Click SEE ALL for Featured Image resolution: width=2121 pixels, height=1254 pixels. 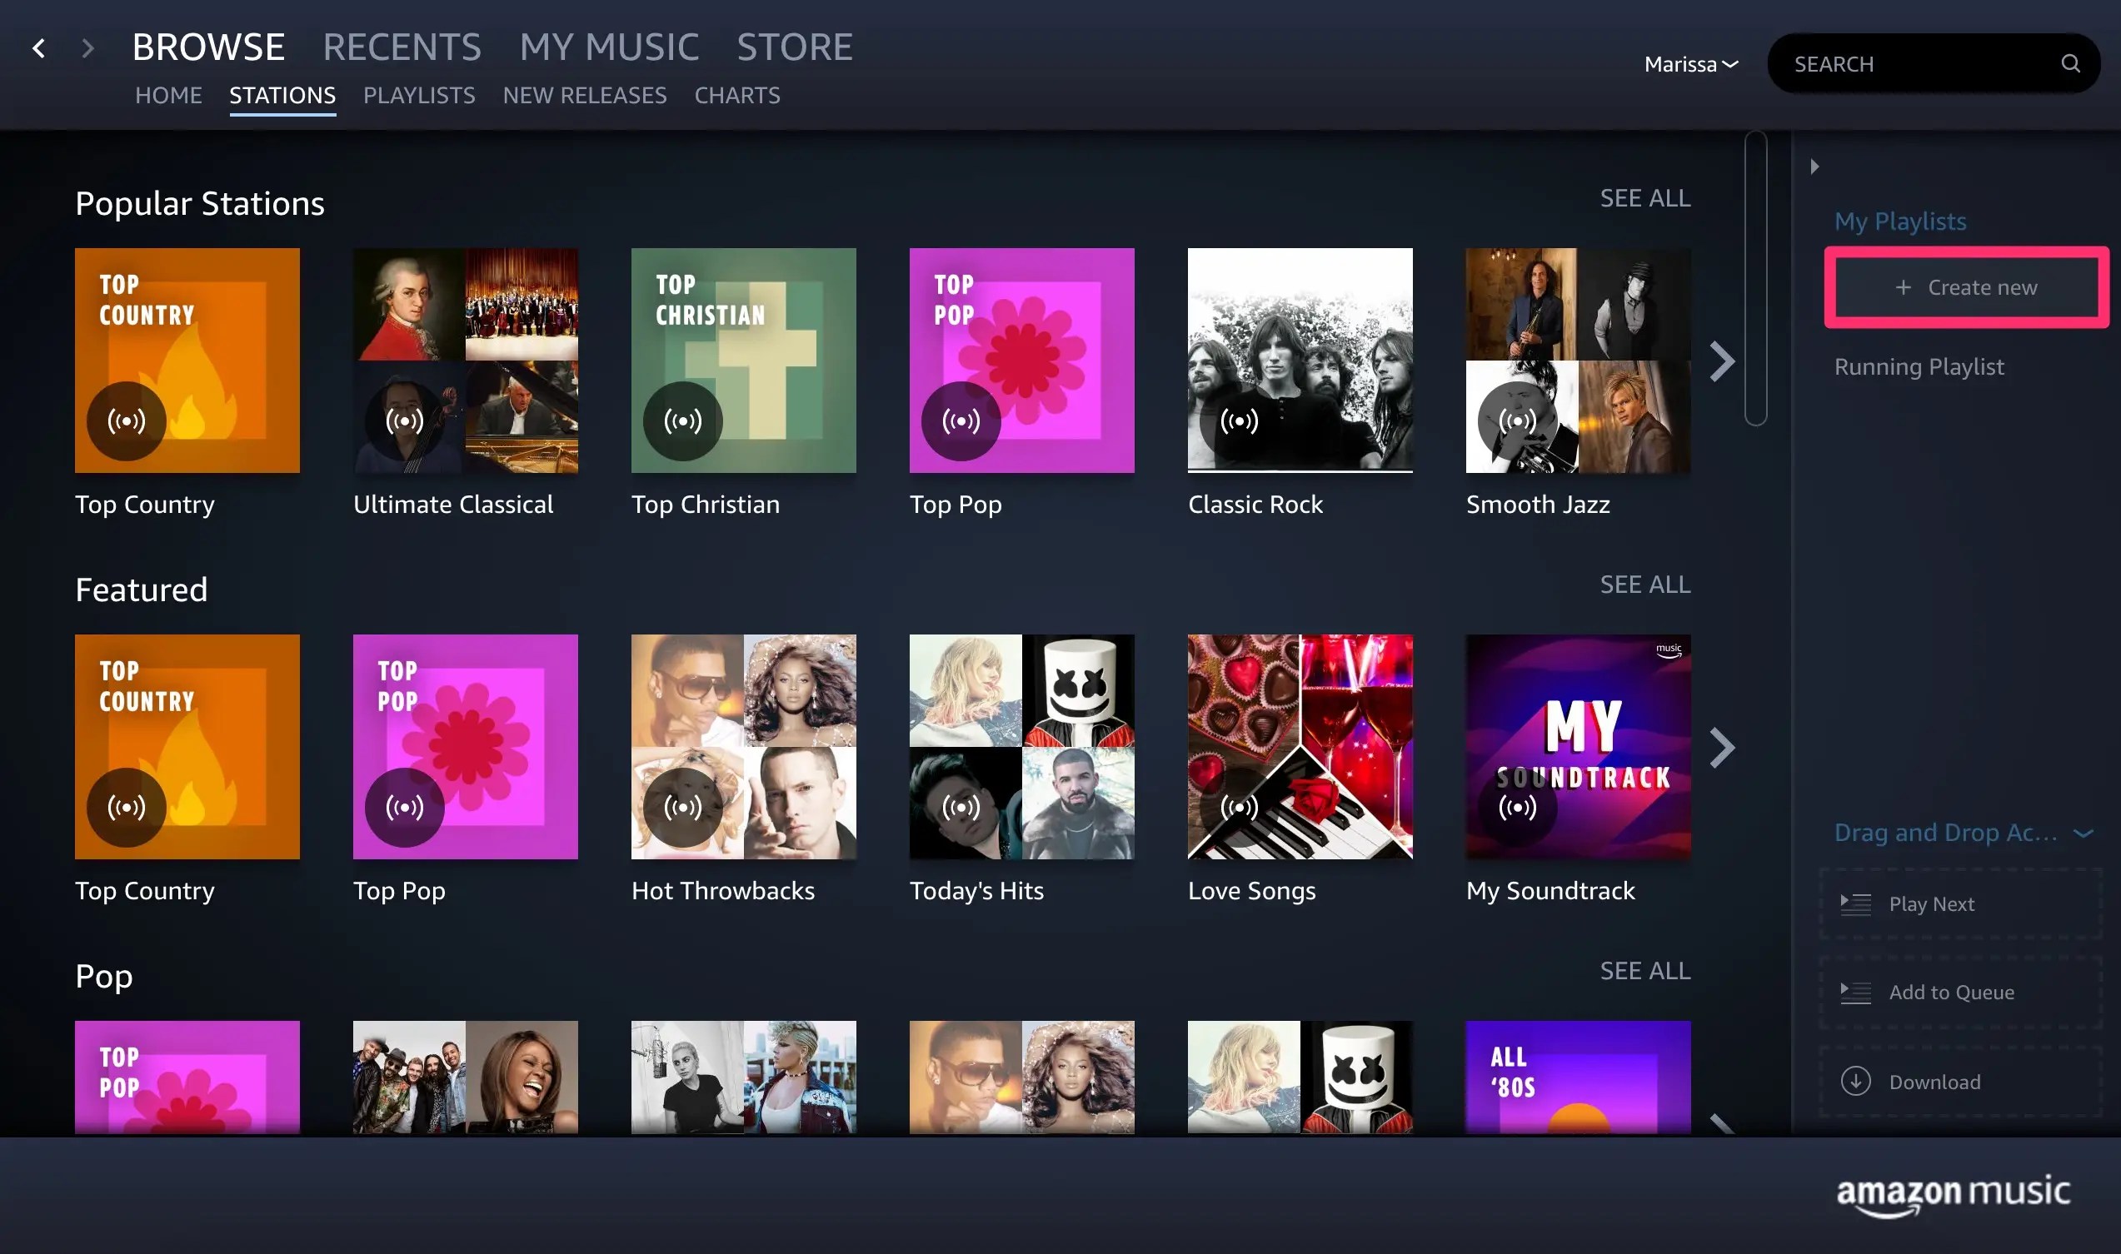coord(1644,585)
